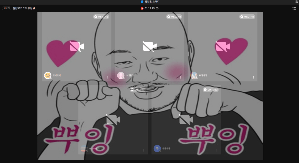Open the settings sliders icon
Viewport: 299px width, 163px height.
pyautogui.click(x=294, y=8)
